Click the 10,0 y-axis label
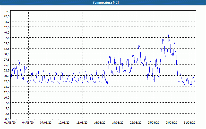The image size is (206, 129). [7, 98]
